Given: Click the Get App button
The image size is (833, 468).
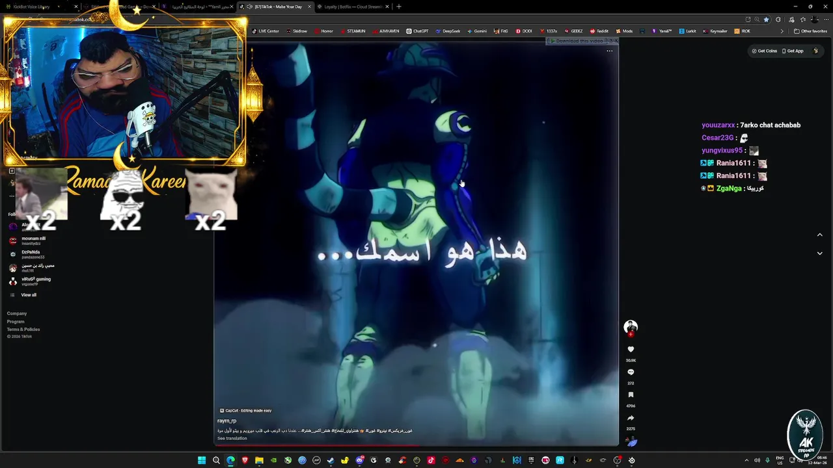Looking at the screenshot, I should click(x=793, y=51).
